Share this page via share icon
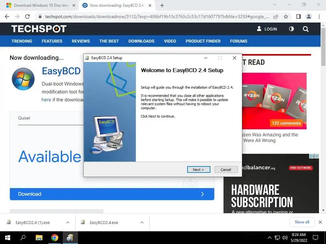This screenshot has height=244, width=326. tap(276, 17)
